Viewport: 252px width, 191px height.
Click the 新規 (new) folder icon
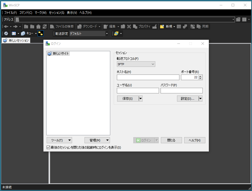(162, 27)
